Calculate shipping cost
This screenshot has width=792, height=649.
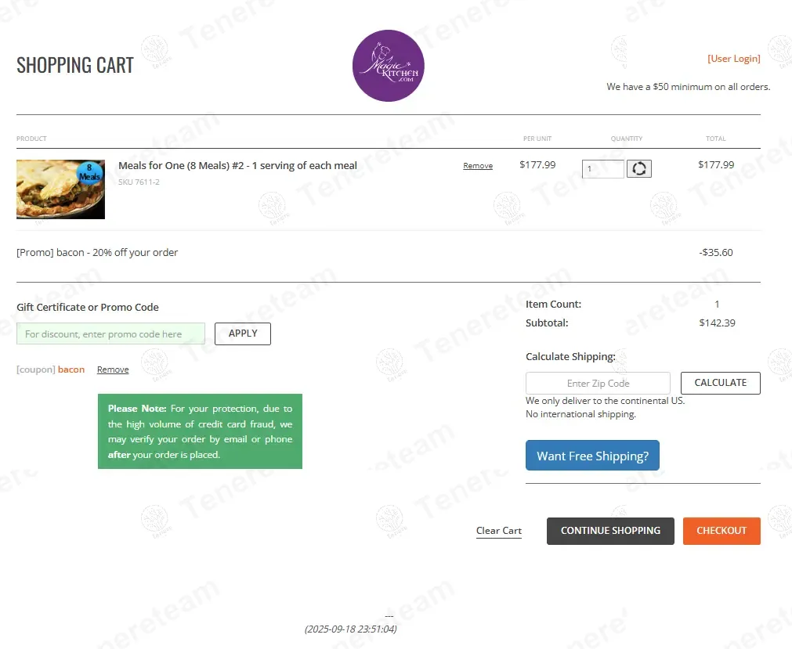(720, 383)
